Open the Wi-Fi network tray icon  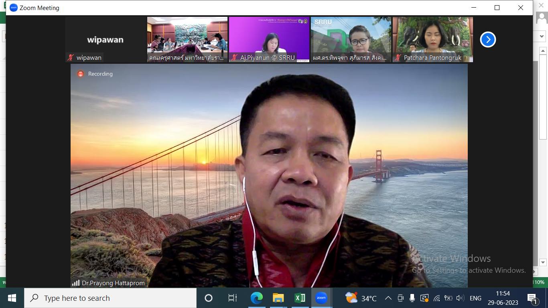click(x=437, y=298)
